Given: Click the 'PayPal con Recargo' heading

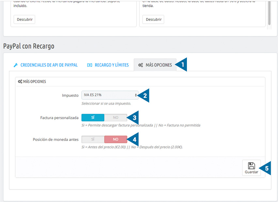Looking at the screenshot, I should [x=29, y=46].
